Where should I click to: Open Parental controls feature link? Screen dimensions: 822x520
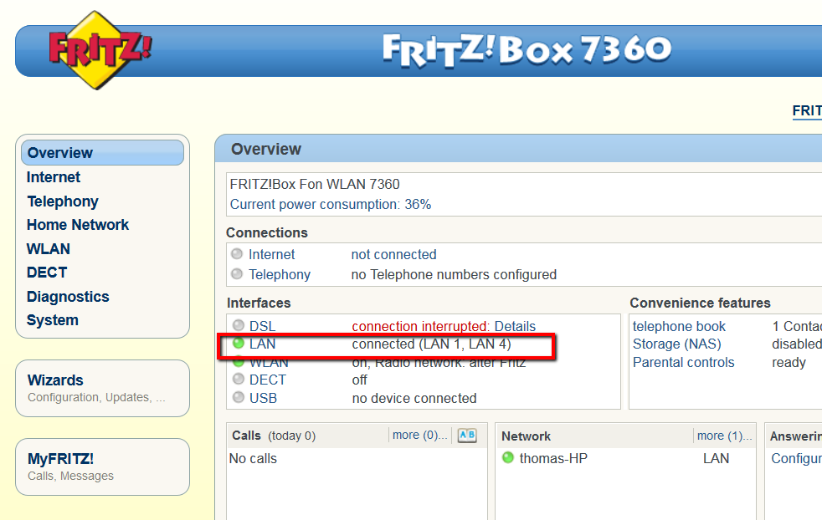684,362
